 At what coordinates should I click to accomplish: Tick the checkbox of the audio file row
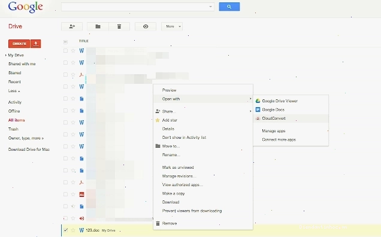[65, 218]
